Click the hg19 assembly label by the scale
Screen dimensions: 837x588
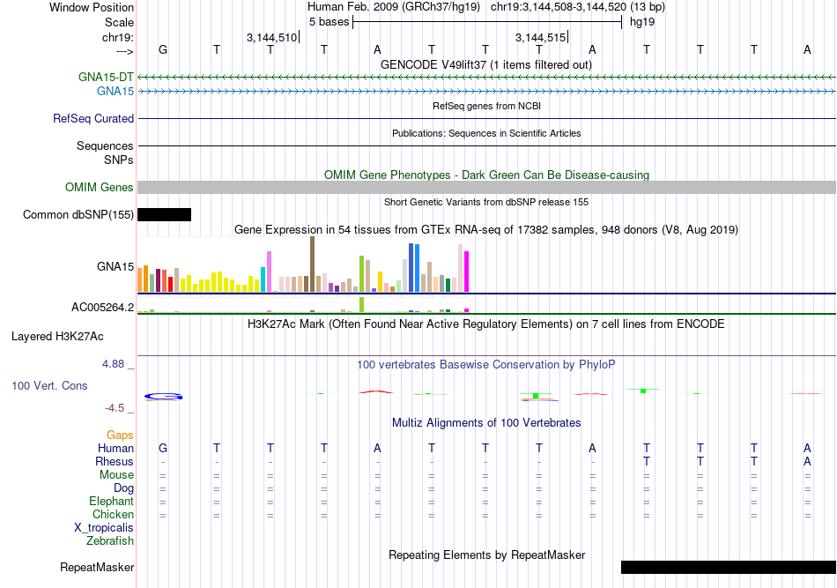(642, 22)
